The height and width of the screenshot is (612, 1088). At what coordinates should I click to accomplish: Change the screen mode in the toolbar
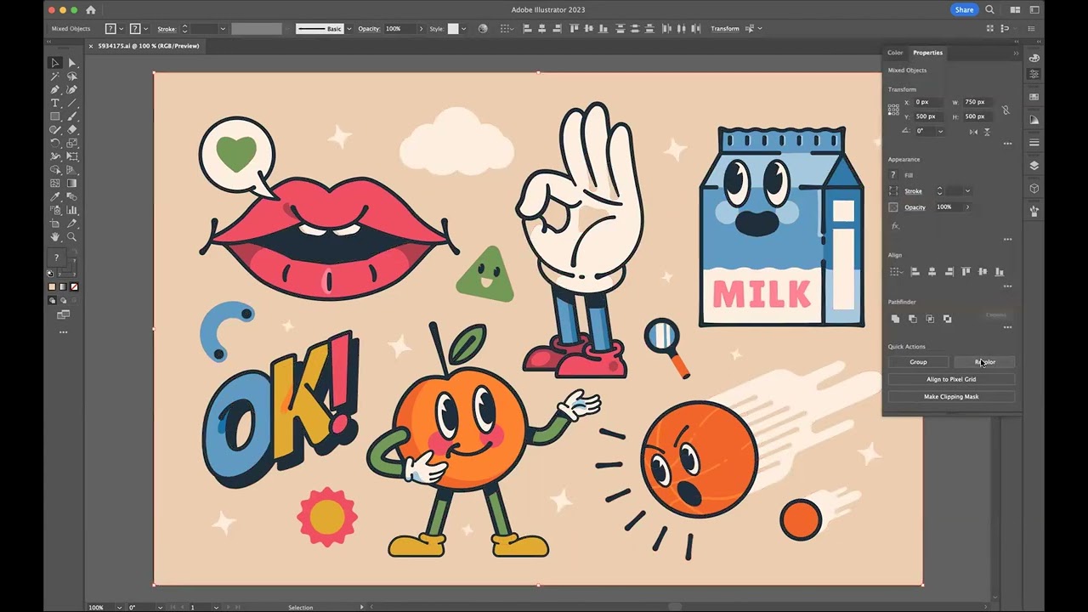click(63, 314)
